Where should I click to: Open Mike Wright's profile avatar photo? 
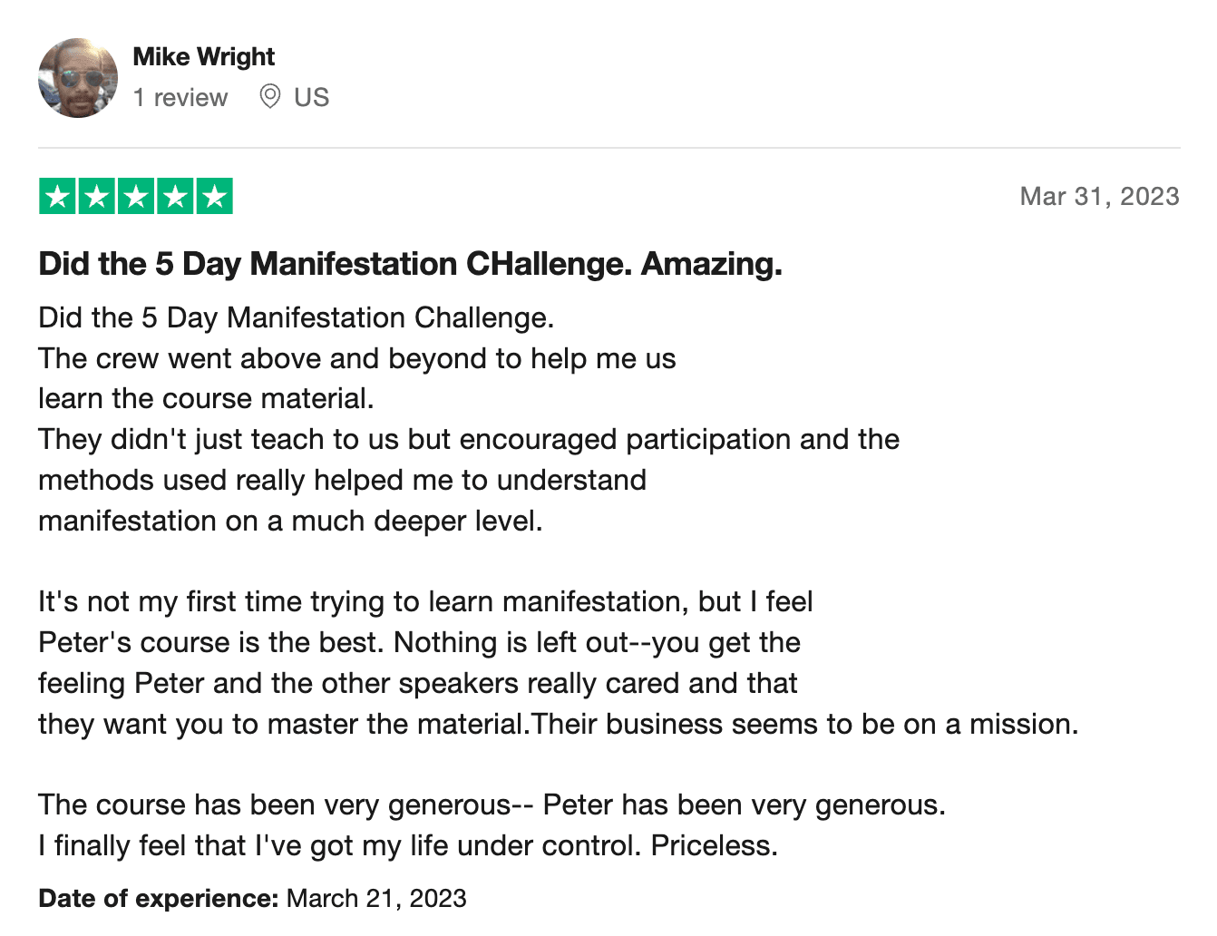coord(78,78)
